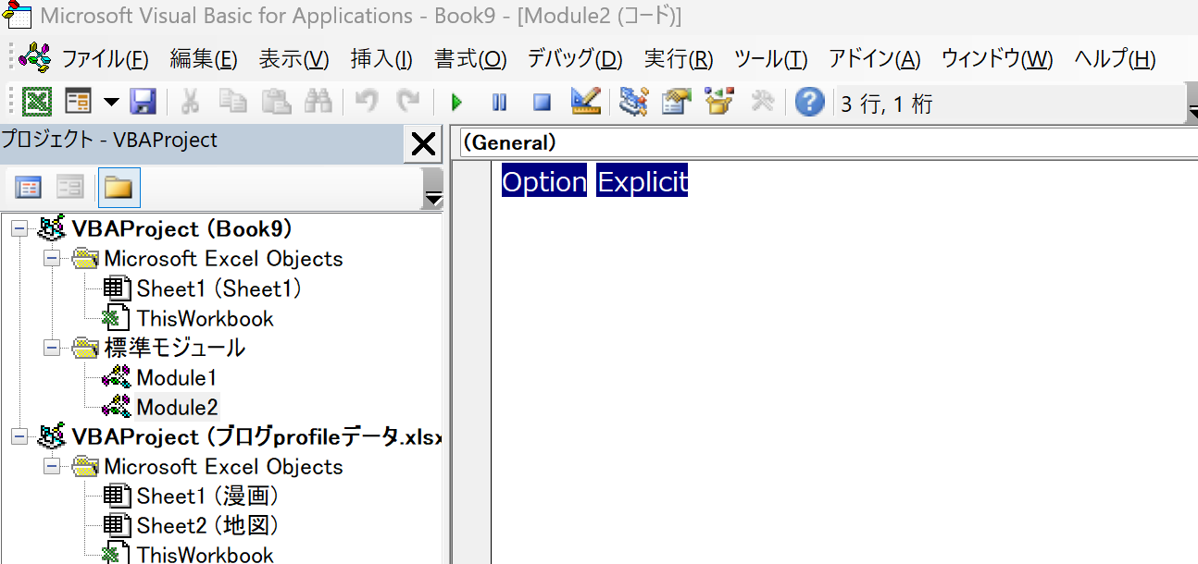Select Sheet2 (地図) tree item
This screenshot has height=564, width=1198.
(x=207, y=526)
